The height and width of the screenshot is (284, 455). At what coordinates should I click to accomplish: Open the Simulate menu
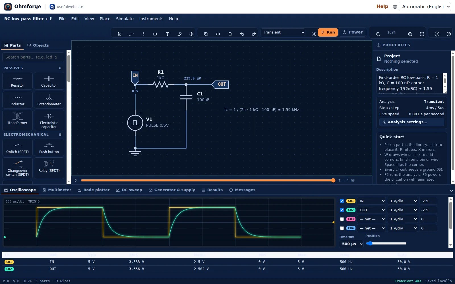tap(125, 19)
